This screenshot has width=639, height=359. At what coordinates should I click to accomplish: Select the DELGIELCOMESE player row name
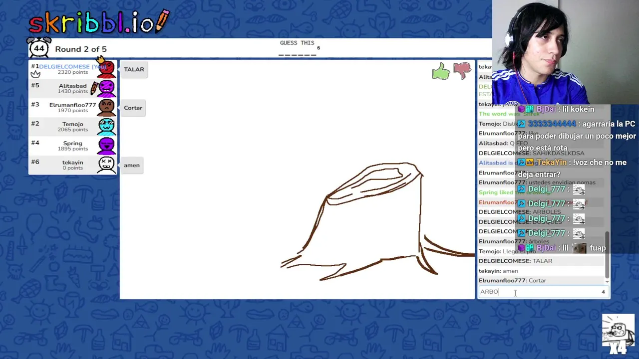click(x=72, y=66)
